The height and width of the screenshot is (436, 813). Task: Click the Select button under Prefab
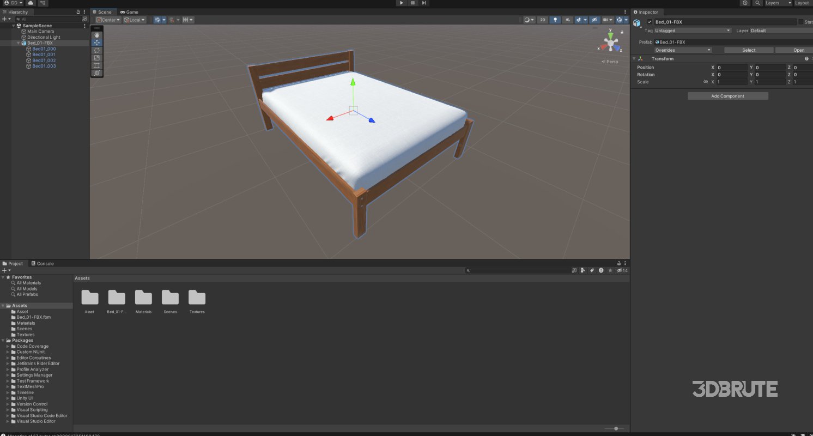[748, 50]
